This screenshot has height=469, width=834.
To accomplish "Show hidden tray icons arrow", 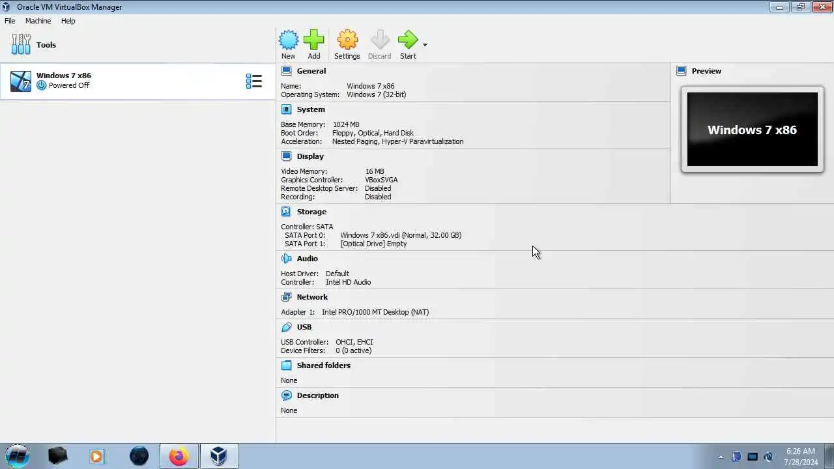I will click(x=721, y=457).
